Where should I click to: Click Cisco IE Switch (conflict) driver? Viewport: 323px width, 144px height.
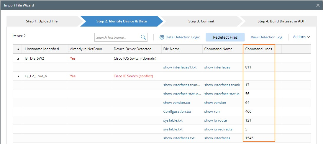133,76
